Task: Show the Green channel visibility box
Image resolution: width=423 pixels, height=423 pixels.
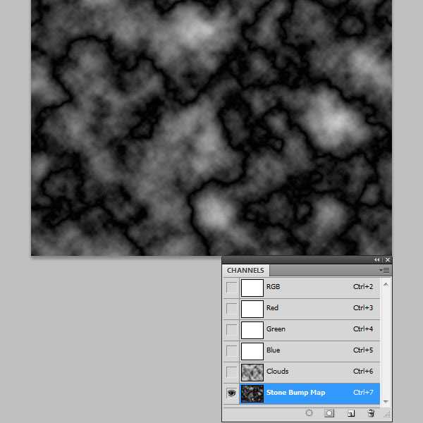Action: [x=231, y=329]
